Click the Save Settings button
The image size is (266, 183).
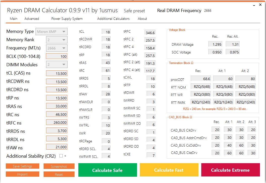click(22, 166)
